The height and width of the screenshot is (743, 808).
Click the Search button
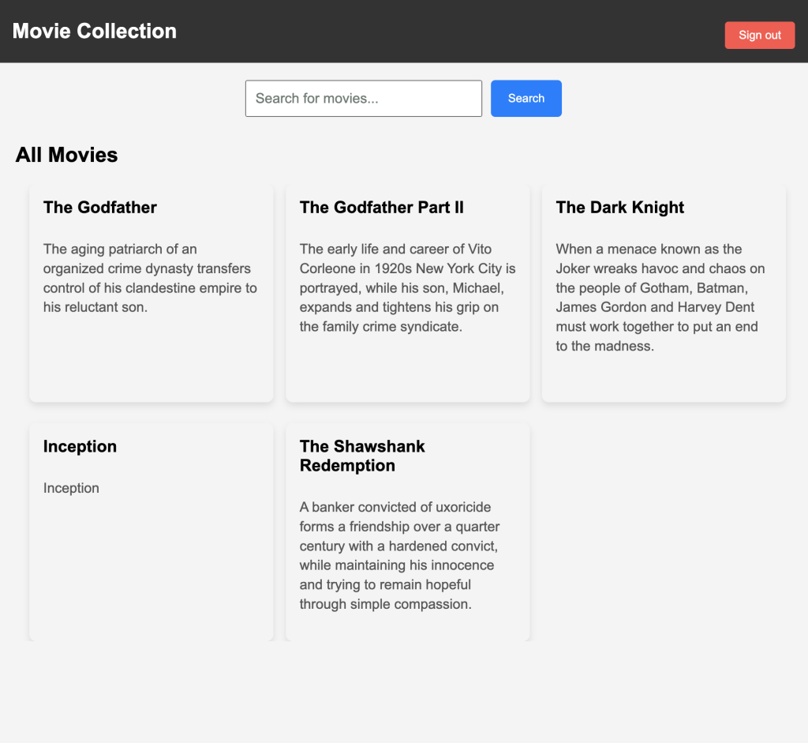[526, 98]
